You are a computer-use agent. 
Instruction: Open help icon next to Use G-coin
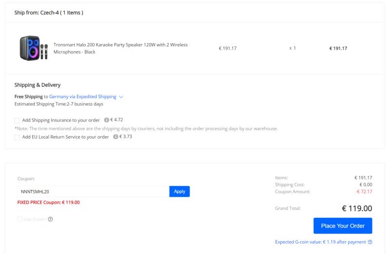(50, 219)
